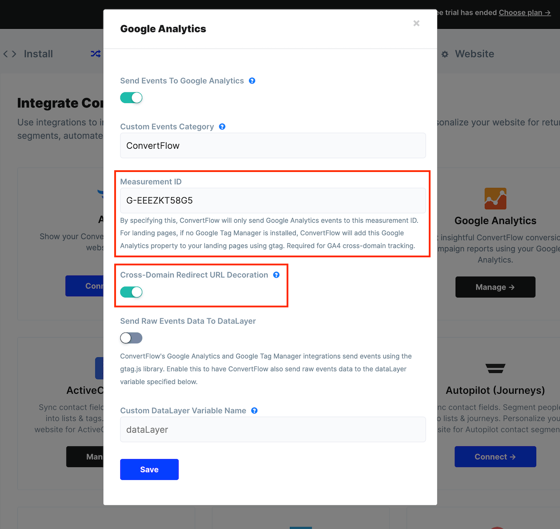Image resolution: width=560 pixels, height=529 pixels.
Task: Click Manage button under Google Analytics
Action: coord(495,287)
